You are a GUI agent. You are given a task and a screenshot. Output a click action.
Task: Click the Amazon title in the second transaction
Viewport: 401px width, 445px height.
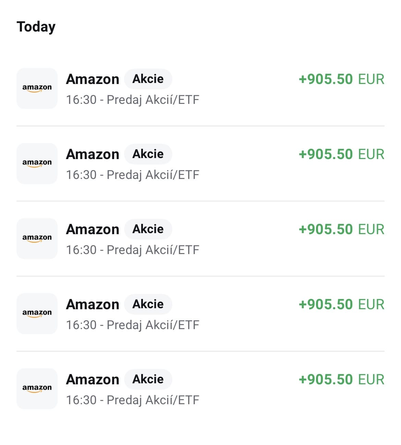[x=93, y=154]
